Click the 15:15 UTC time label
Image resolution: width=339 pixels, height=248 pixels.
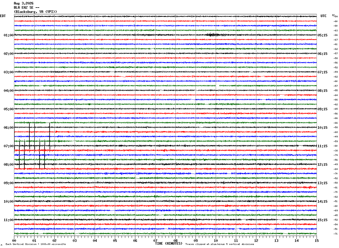point(322,220)
